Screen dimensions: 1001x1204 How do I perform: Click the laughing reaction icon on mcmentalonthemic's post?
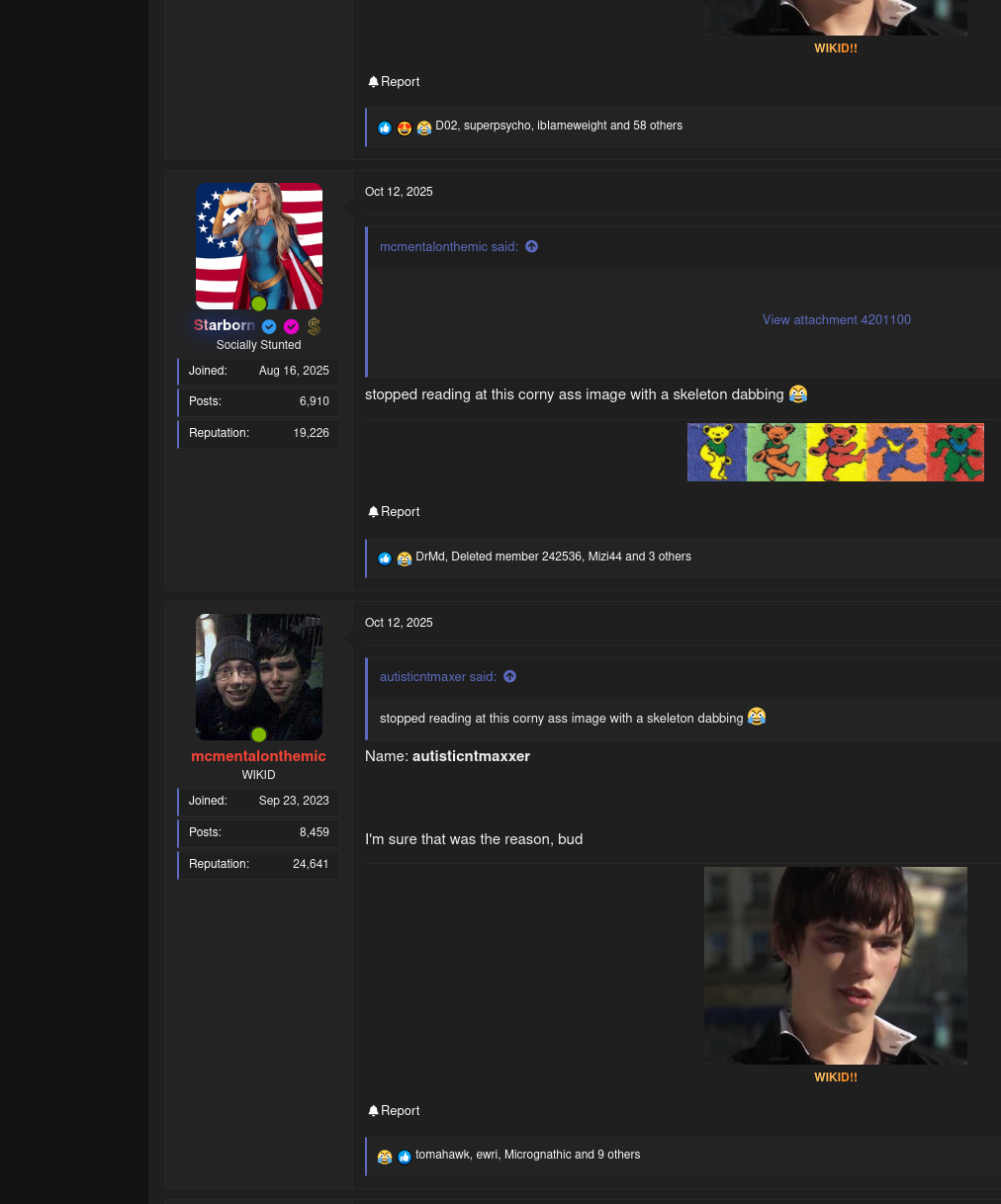click(x=385, y=1157)
